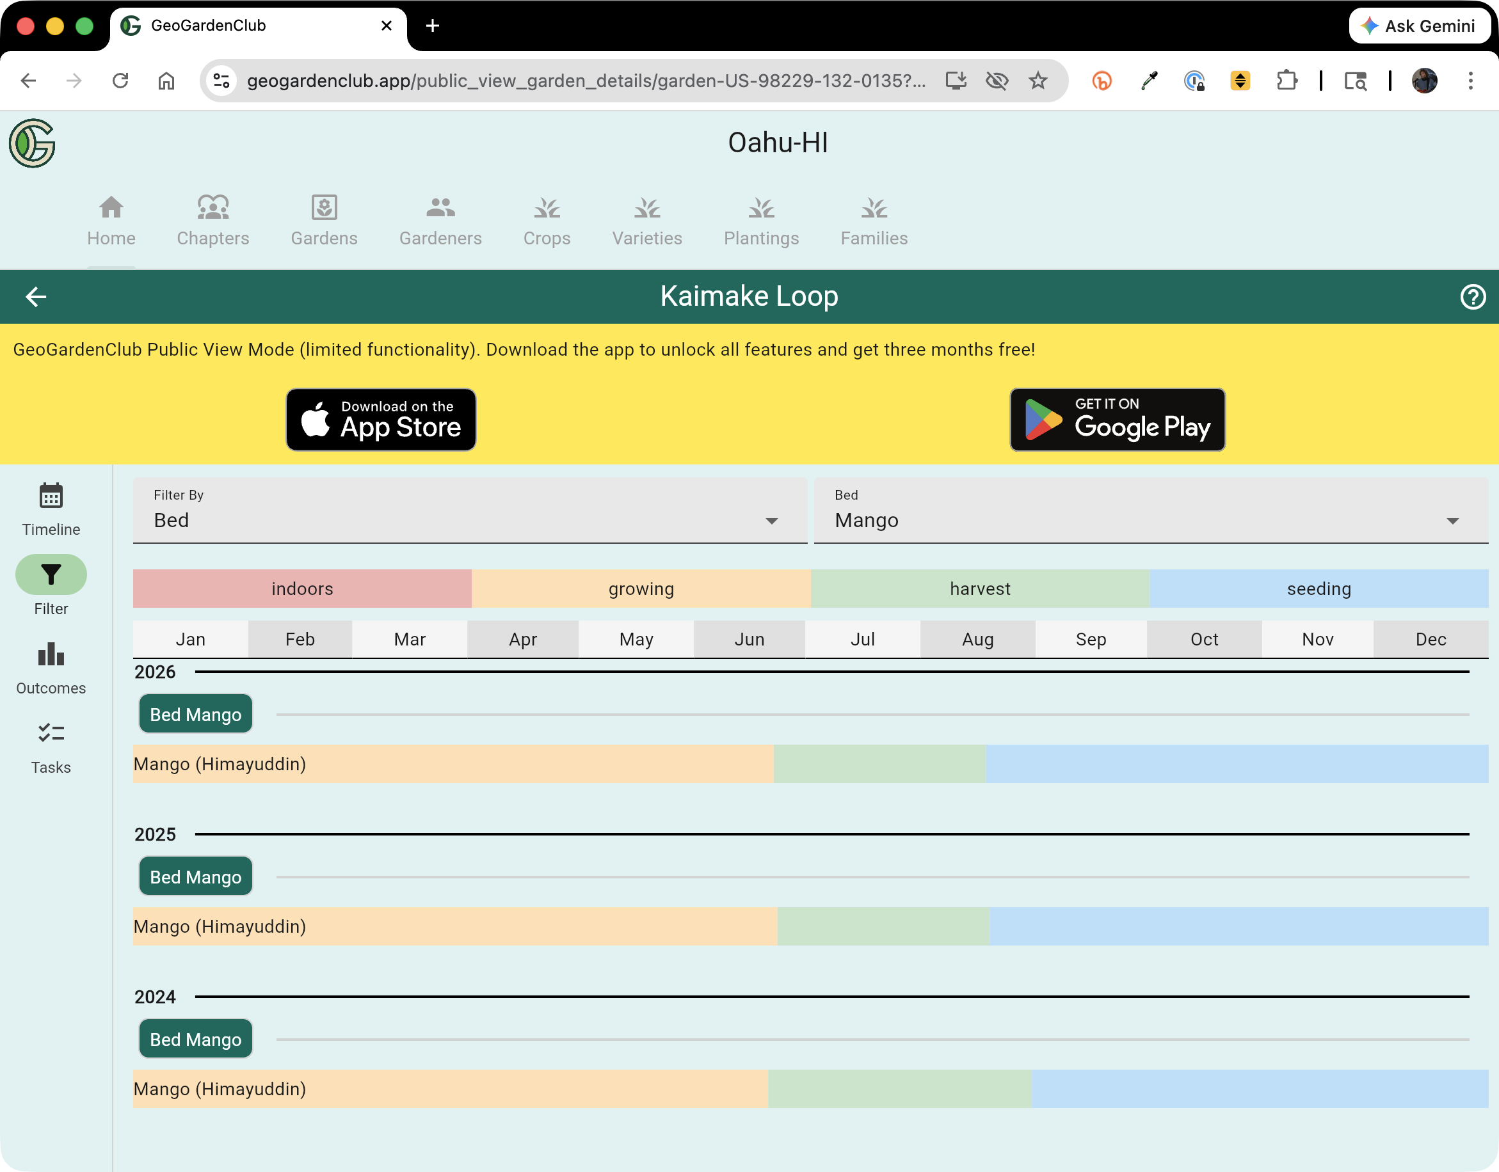
Task: Switch to the Crops tab
Action: [547, 219]
